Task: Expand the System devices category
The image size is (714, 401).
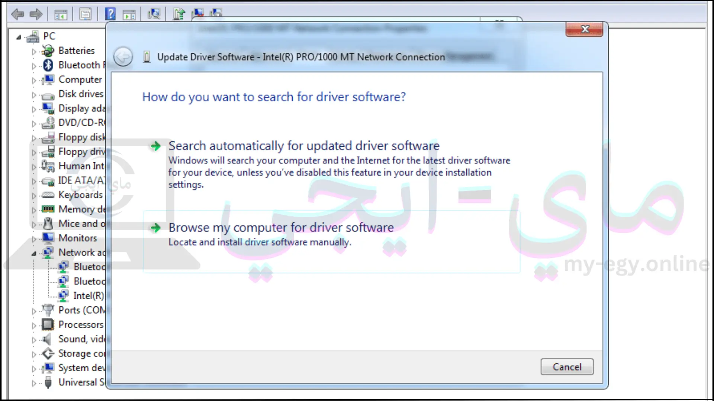Action: (x=34, y=369)
